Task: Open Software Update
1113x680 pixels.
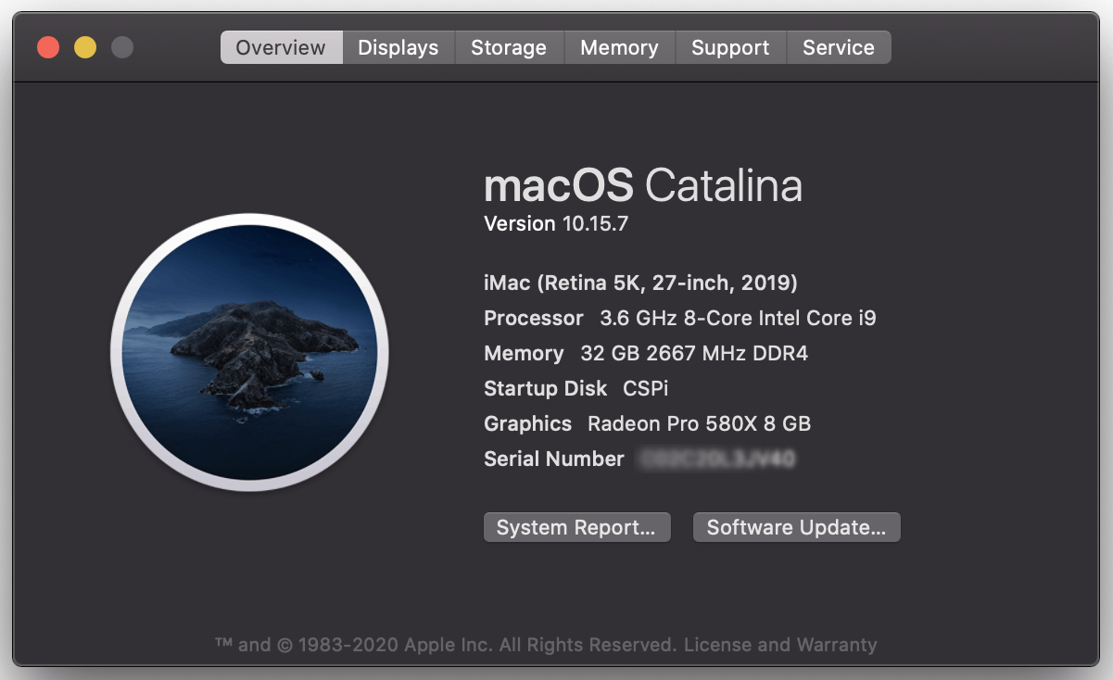Action: coord(796,527)
